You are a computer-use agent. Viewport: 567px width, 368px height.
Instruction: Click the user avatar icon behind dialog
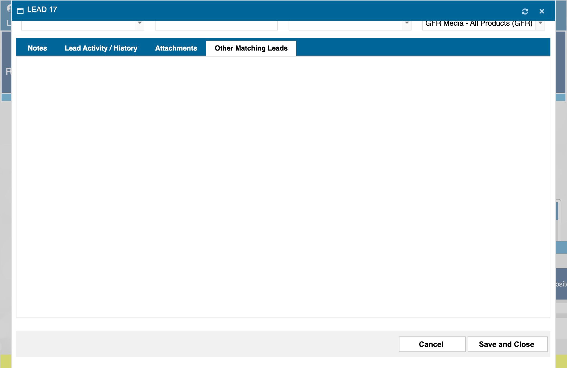[x=9, y=8]
